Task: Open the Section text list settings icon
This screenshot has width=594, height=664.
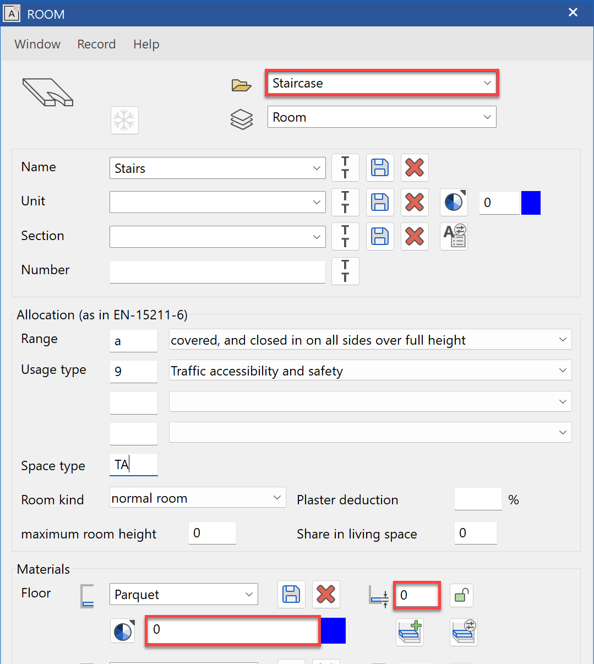Action: click(x=454, y=237)
